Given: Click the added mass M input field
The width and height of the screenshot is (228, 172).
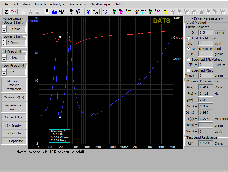Looking at the screenshot, I should tap(206, 54).
